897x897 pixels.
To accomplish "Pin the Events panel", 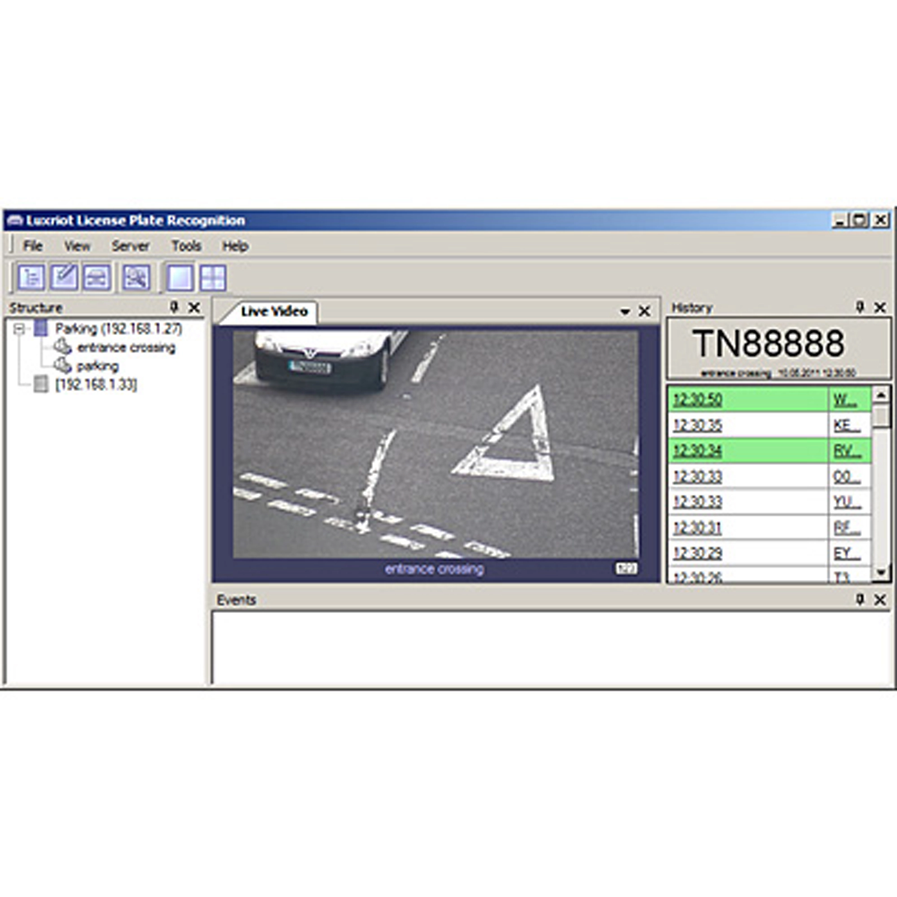I will point(859,599).
